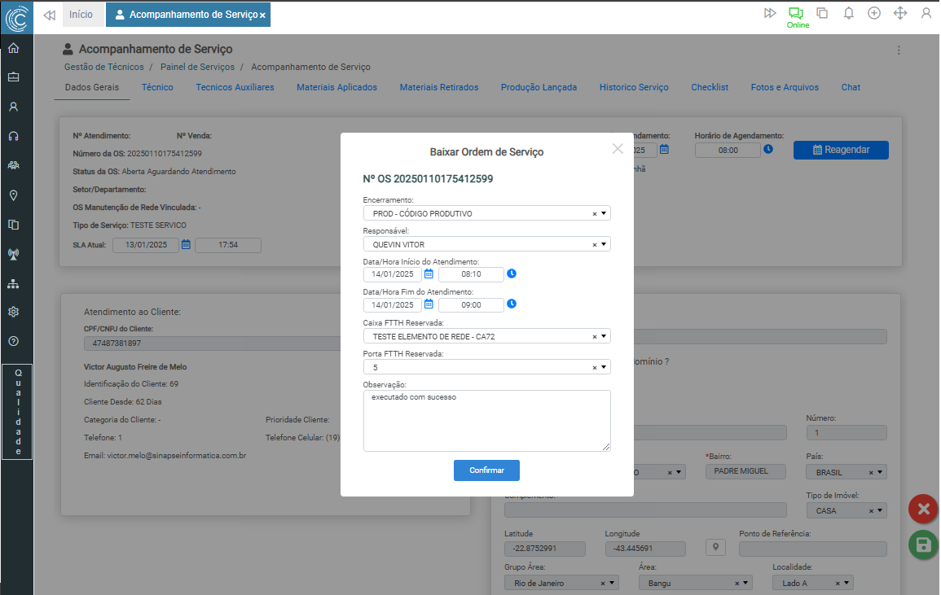Image resolution: width=941 pixels, height=595 pixels.
Task: Click the Painel de Serviços breadcrumb link
Action: pyautogui.click(x=197, y=67)
